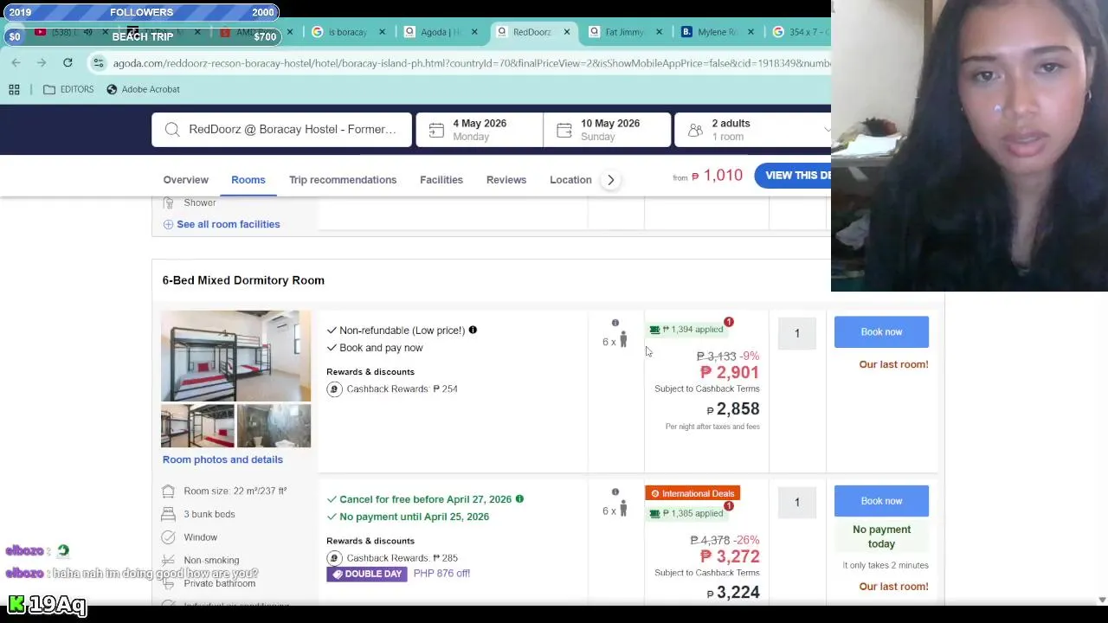This screenshot has height=623, width=1108.
Task: Click the info icon above first 6x occupancy
Action: pos(615,323)
